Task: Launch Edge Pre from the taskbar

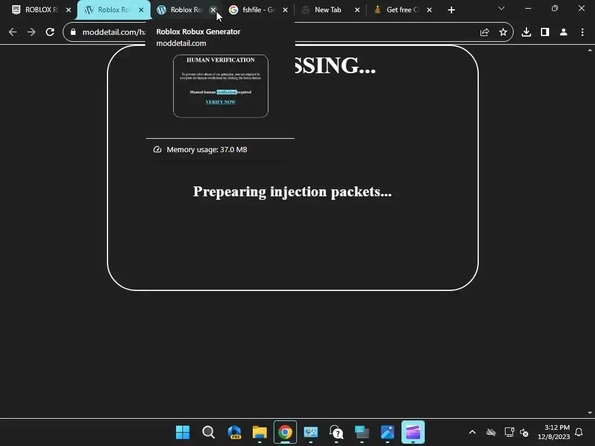Action: tap(234, 432)
